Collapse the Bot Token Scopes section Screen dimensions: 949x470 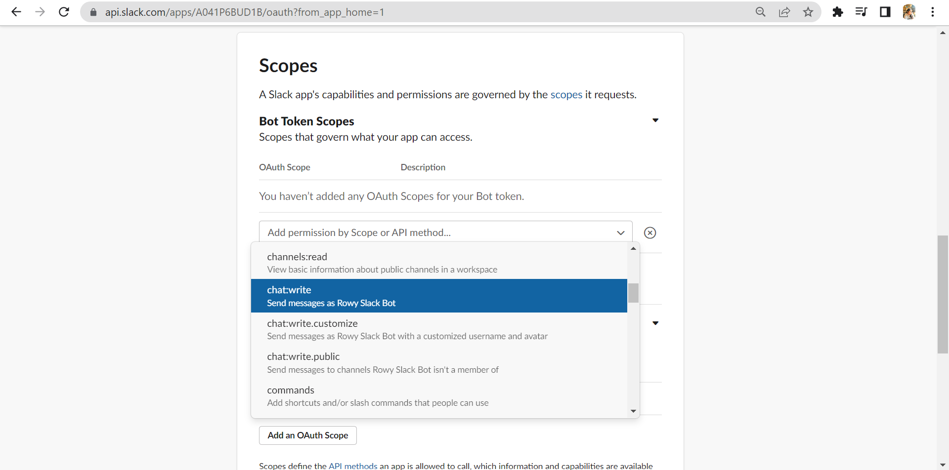pos(655,120)
